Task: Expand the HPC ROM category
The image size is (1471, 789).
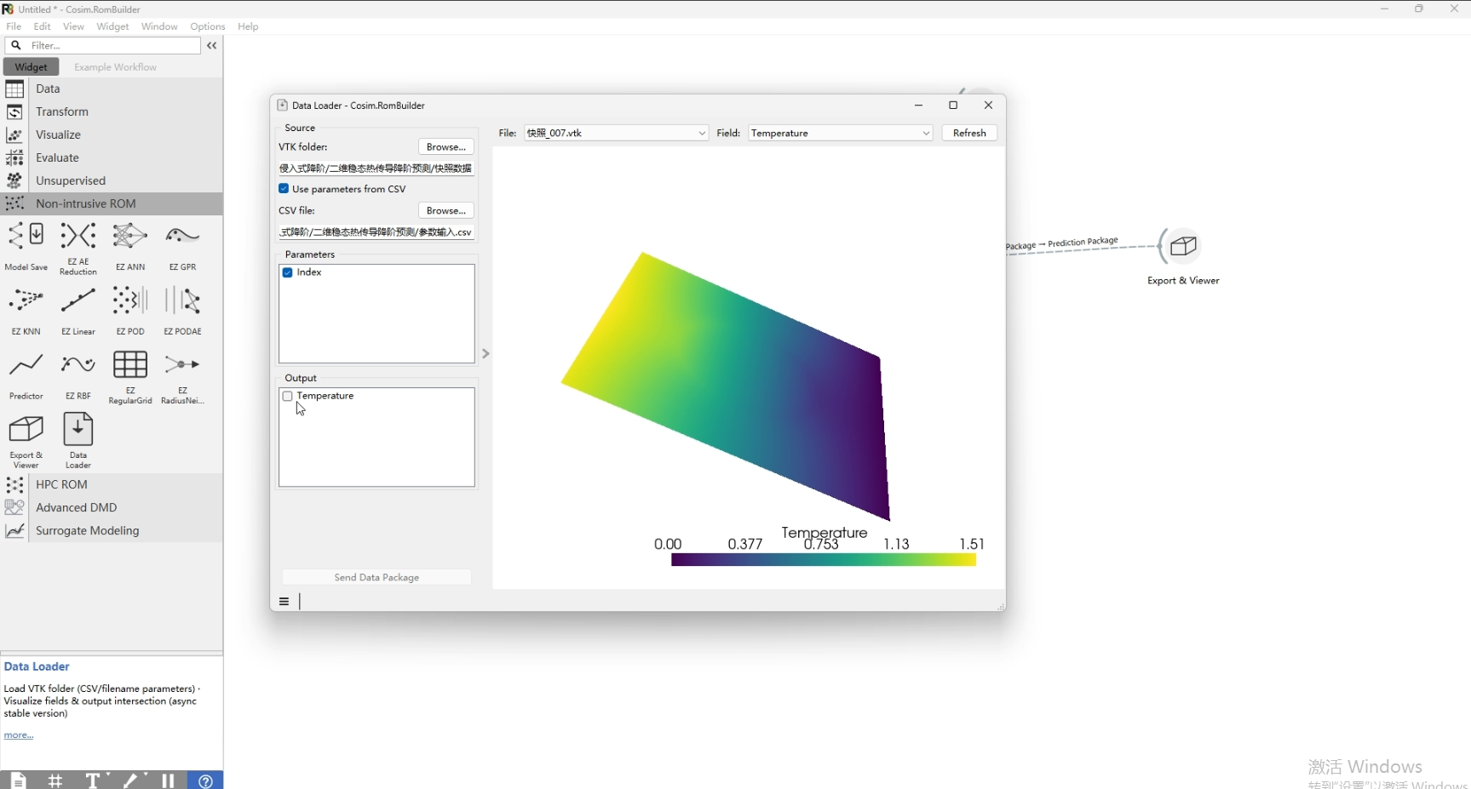Action: click(112, 484)
